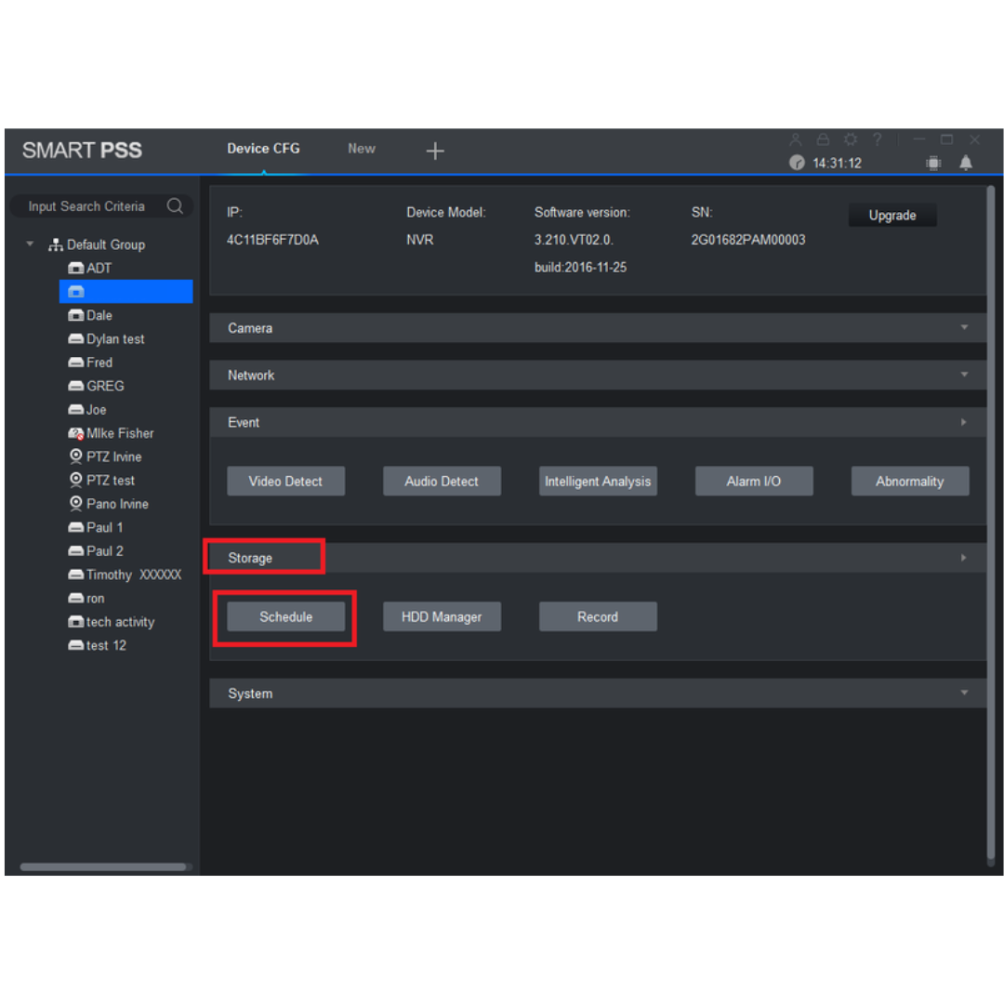The height and width of the screenshot is (1004, 1004).
Task: Collapse the Storage section arrow
Action: (x=963, y=558)
